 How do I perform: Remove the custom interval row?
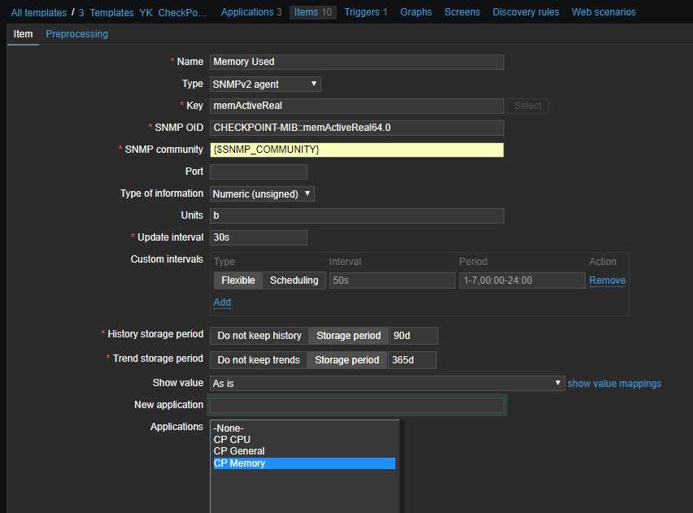coord(607,280)
